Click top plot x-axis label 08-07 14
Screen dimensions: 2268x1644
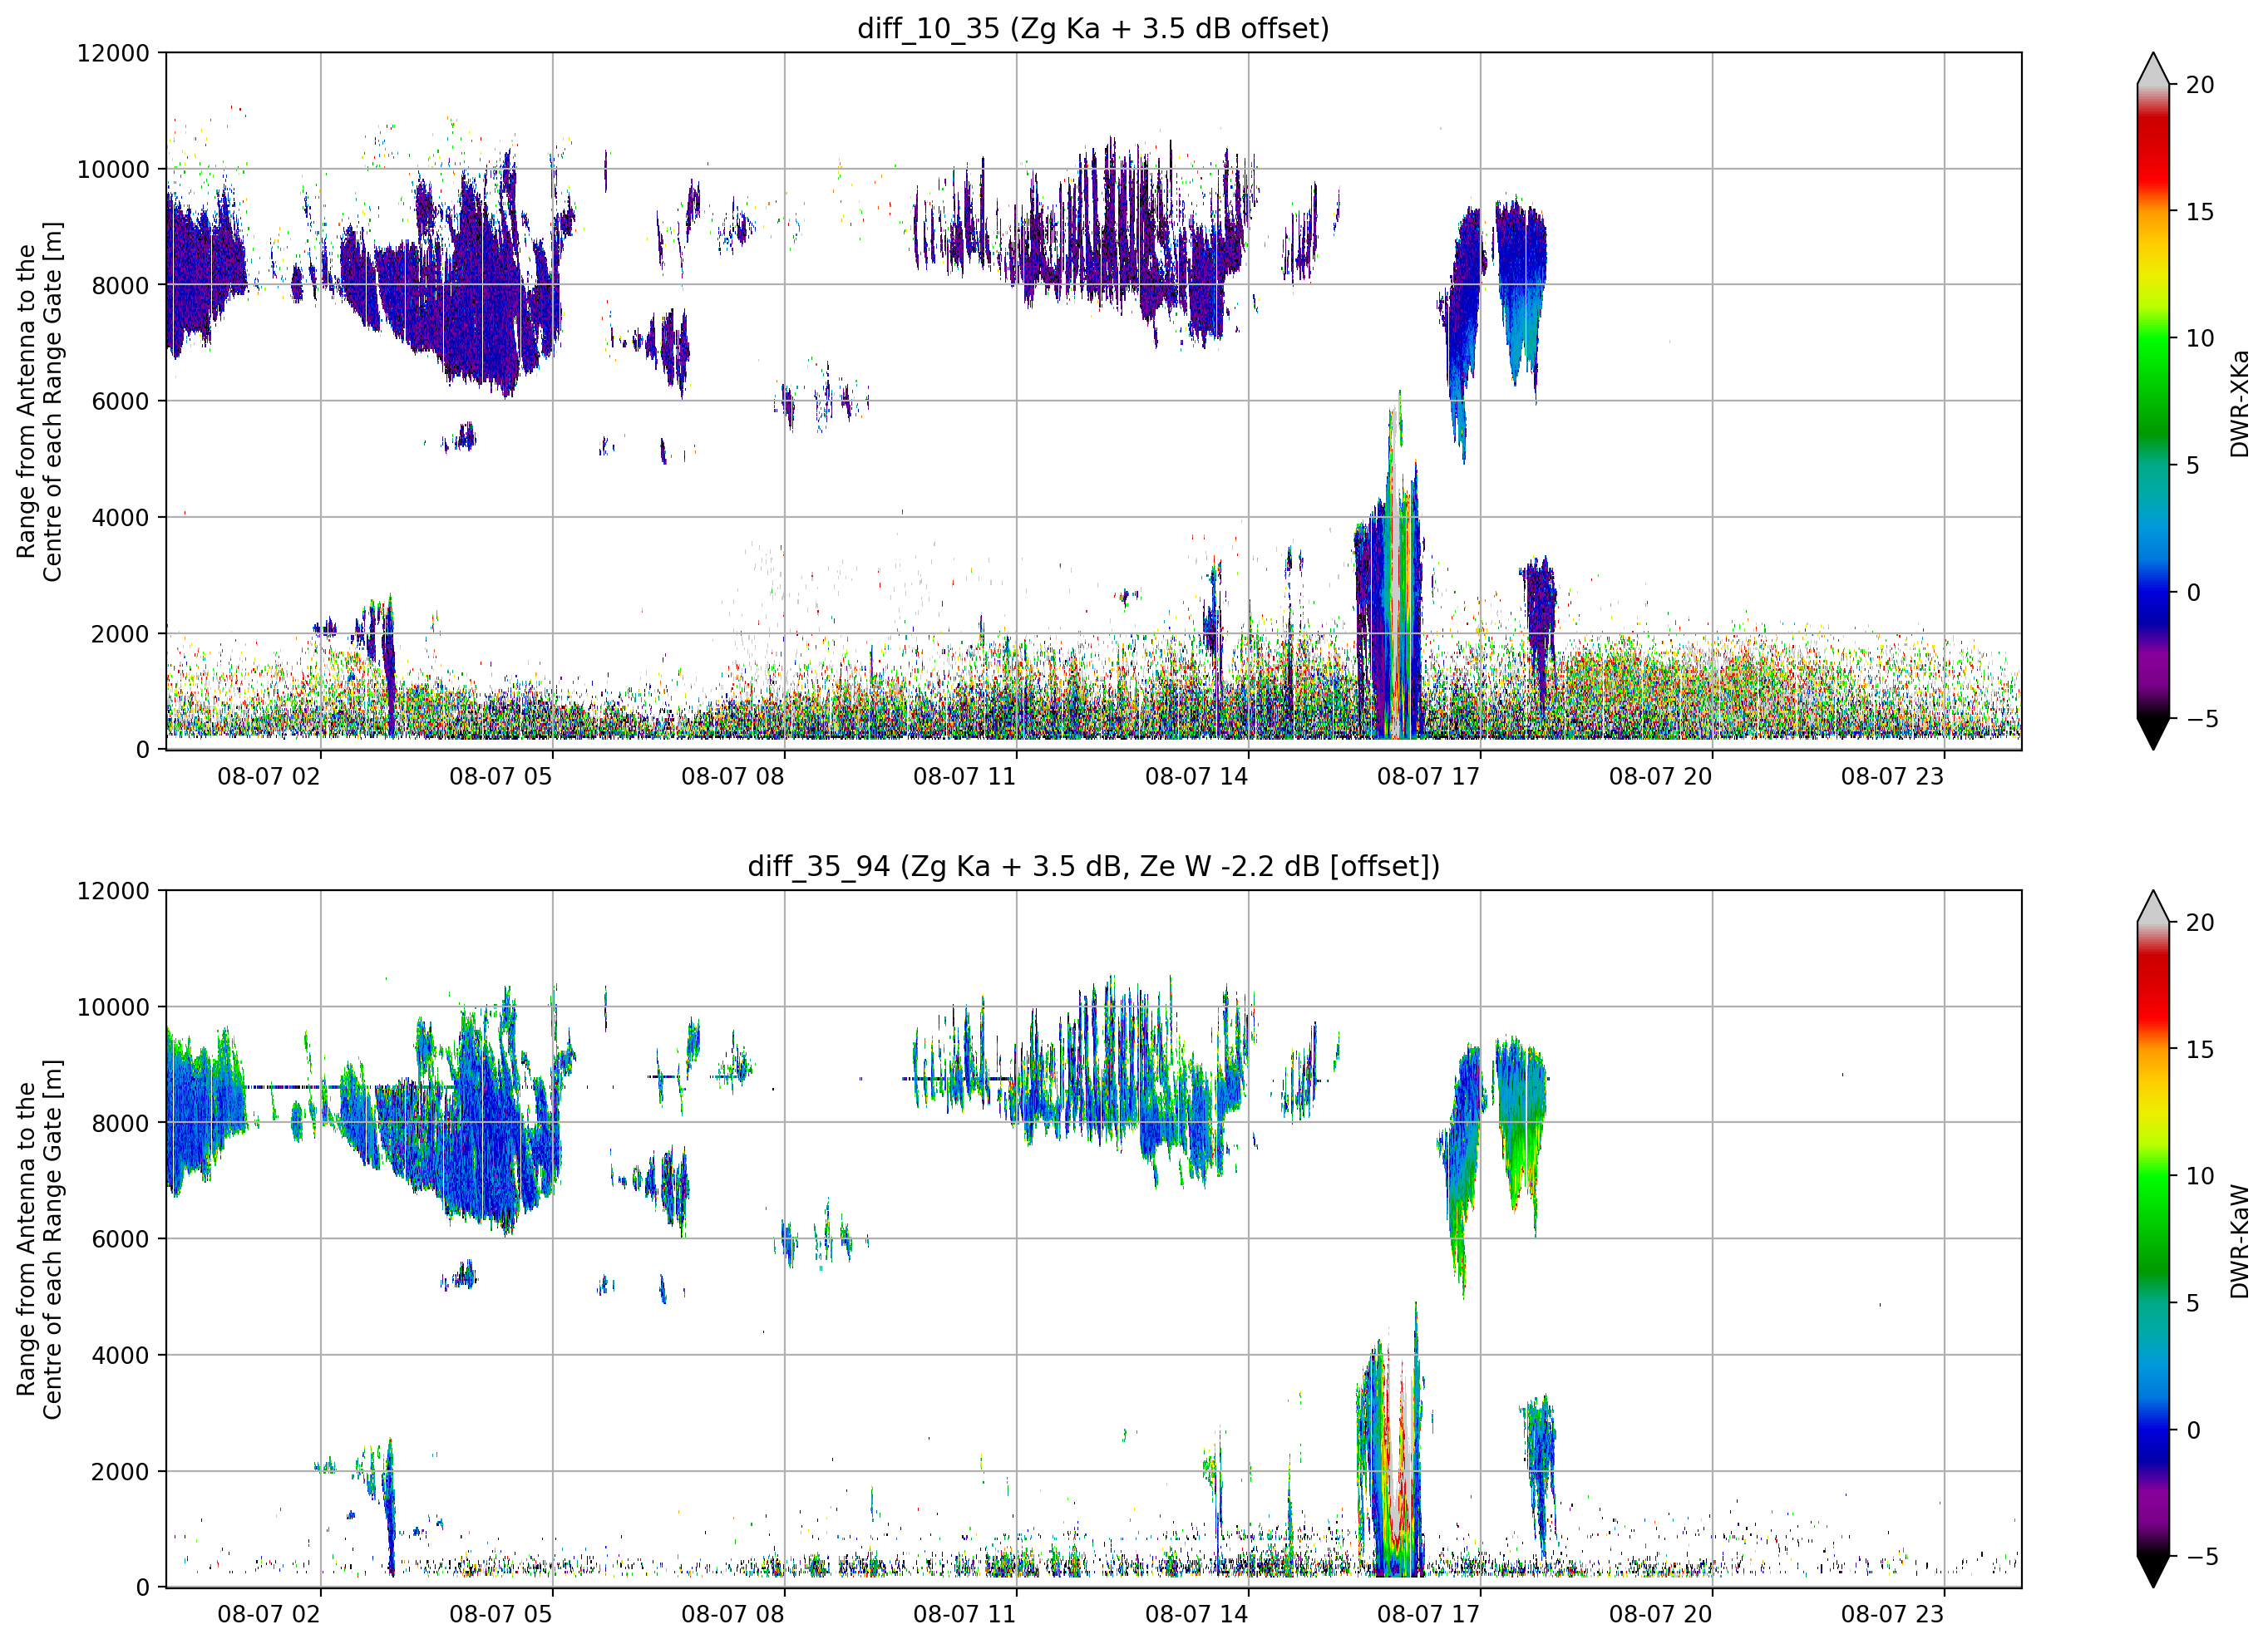1197,777
